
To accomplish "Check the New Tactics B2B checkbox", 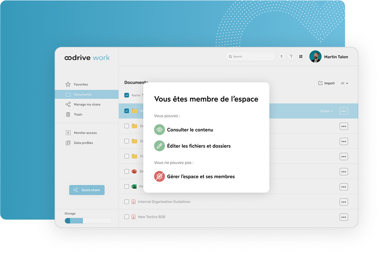I will pyautogui.click(x=127, y=217).
